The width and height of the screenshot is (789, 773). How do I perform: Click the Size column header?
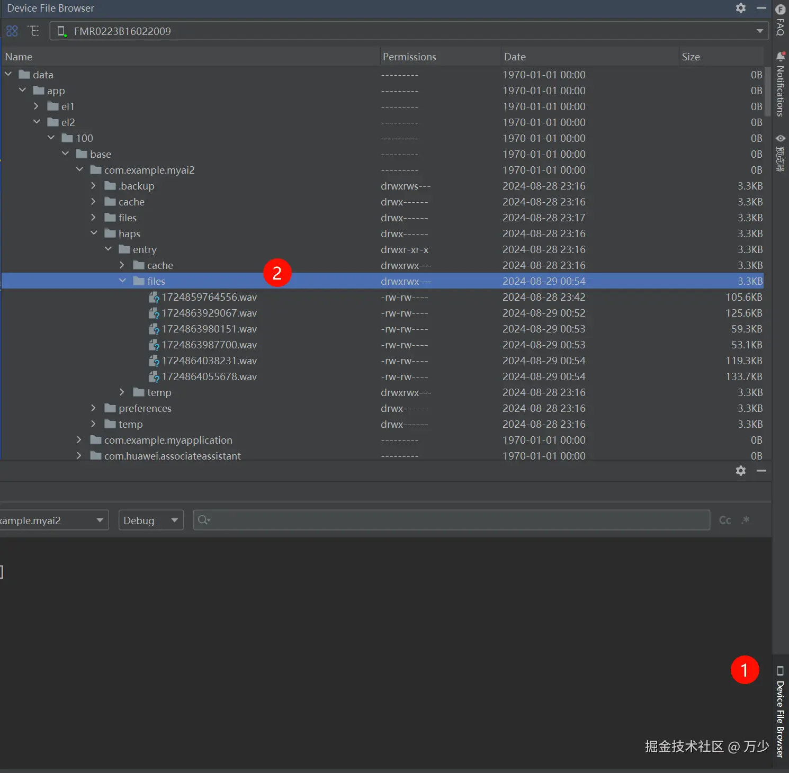pos(722,57)
